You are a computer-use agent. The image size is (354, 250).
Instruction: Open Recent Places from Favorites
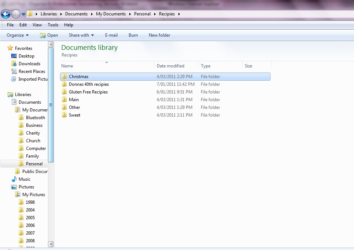pyautogui.click(x=32, y=71)
